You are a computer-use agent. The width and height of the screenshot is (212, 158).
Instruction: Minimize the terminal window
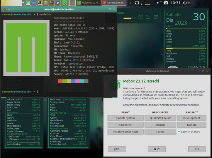point(106,9)
